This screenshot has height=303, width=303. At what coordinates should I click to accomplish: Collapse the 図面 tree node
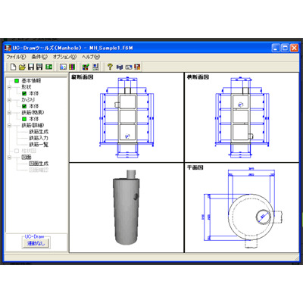[9, 158]
